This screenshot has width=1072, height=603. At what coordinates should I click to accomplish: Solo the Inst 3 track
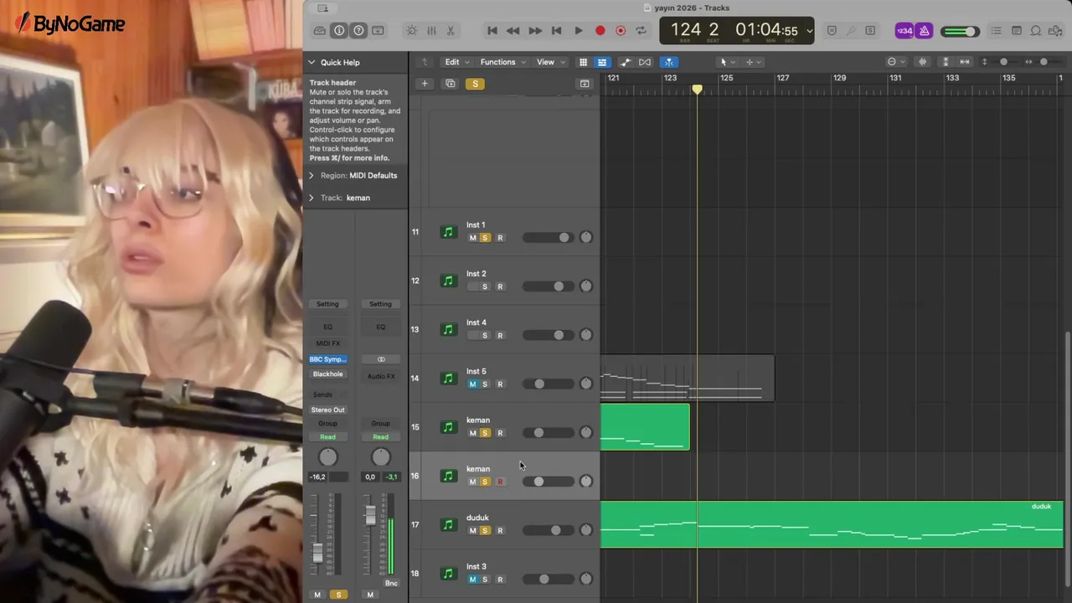484,580
